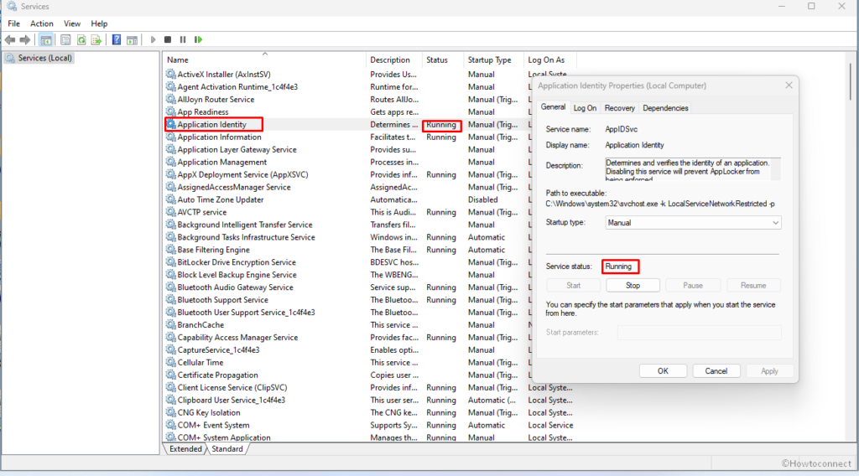The width and height of the screenshot is (859, 476).
Task: Select Application Layer Gateway Service row
Action: (237, 149)
